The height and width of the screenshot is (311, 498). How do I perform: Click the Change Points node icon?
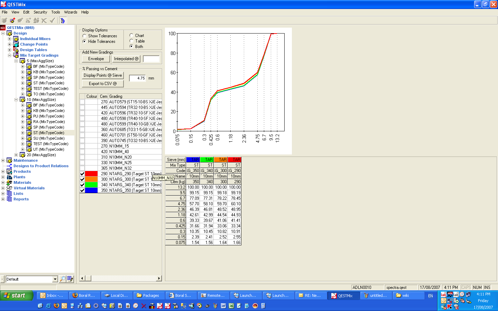[x=16, y=44]
